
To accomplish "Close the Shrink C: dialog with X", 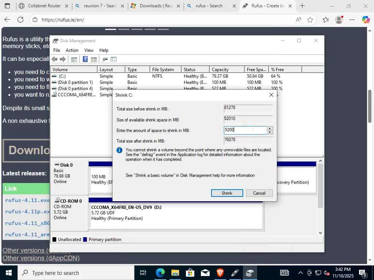I will (x=271, y=95).
